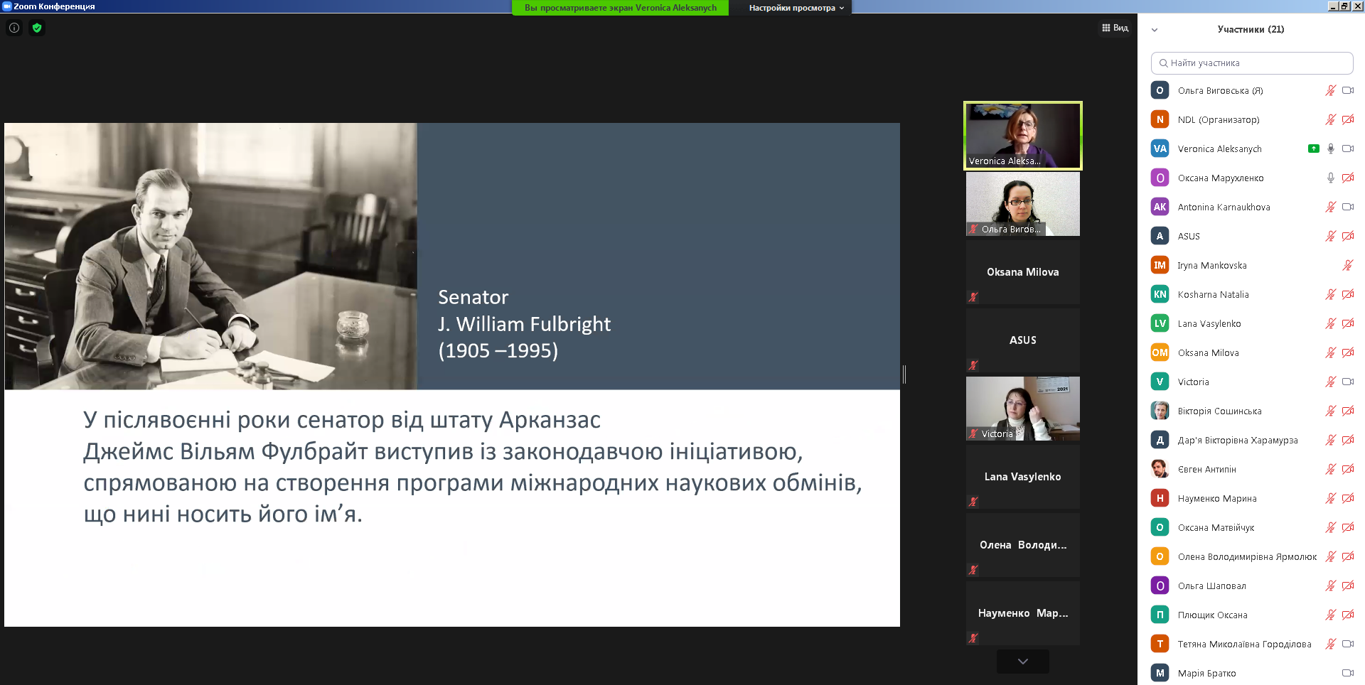Click muted mic icon on Oksana Milova tile
Screen dimensions: 1365x685
pyautogui.click(x=973, y=297)
